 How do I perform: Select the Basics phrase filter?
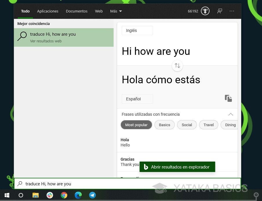coord(164,125)
